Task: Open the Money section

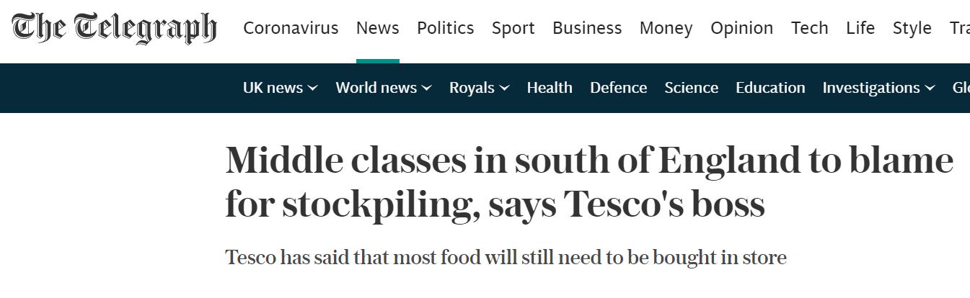Action: [x=666, y=28]
